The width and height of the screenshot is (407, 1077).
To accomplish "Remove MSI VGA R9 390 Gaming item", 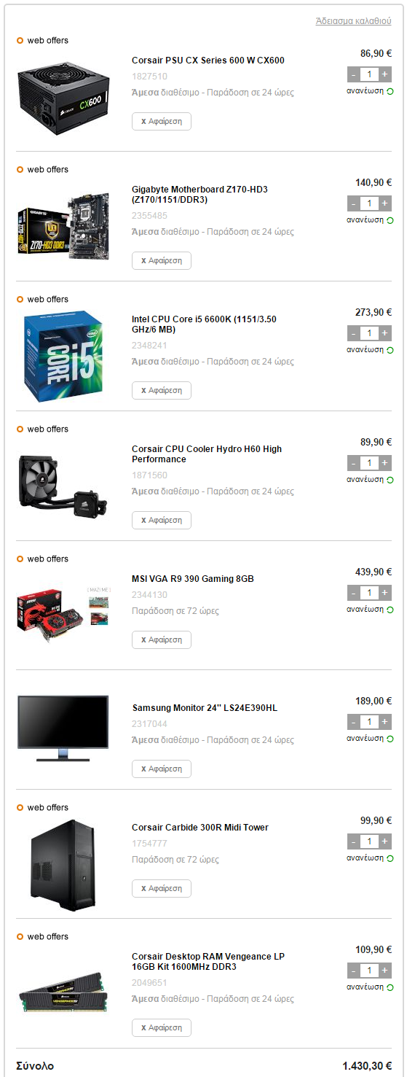I will click(x=162, y=639).
